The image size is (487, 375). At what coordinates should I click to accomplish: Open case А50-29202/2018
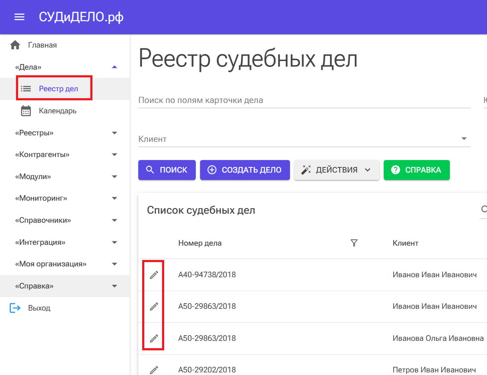[207, 369]
